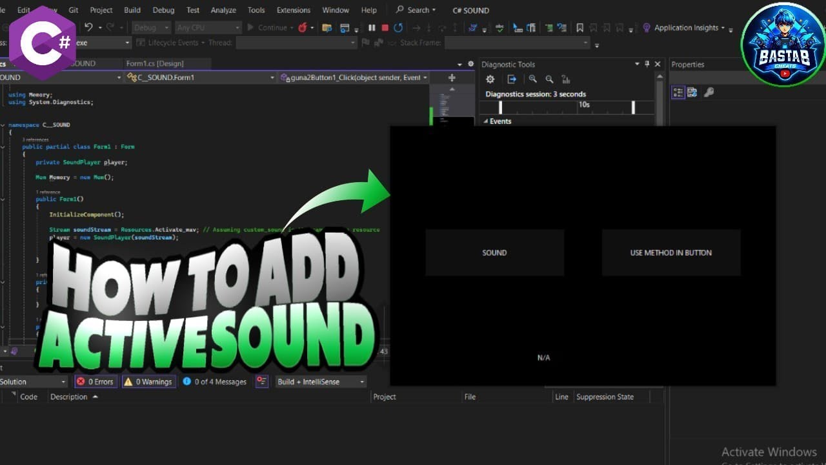Click the Search magnifier in title bar
The image size is (826, 465).
[400, 10]
